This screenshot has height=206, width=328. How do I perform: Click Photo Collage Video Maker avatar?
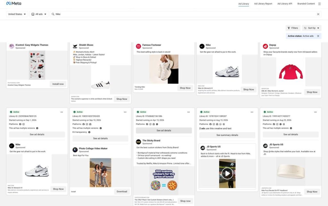click(75, 150)
